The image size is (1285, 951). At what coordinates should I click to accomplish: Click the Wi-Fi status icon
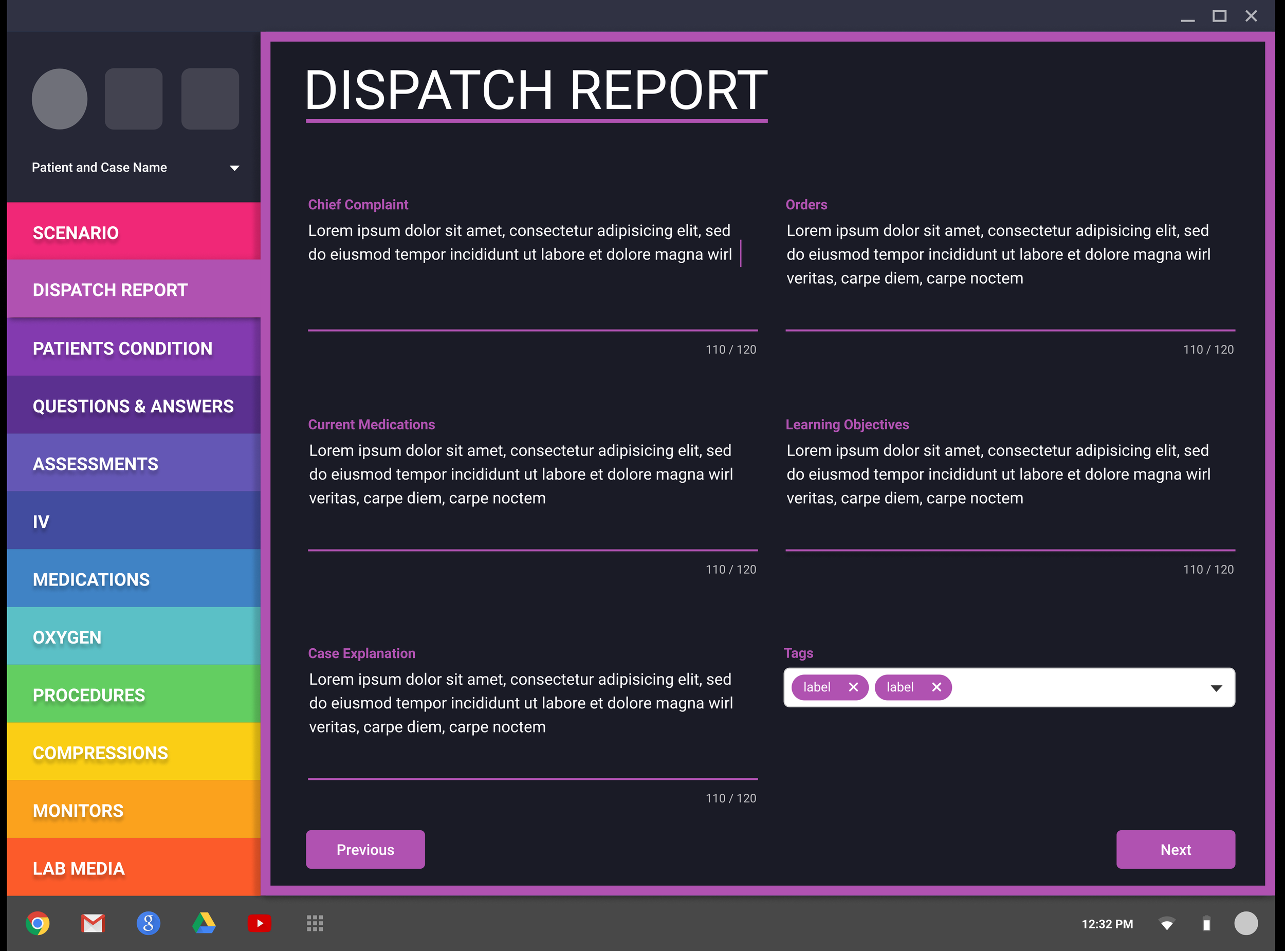click(x=1168, y=923)
